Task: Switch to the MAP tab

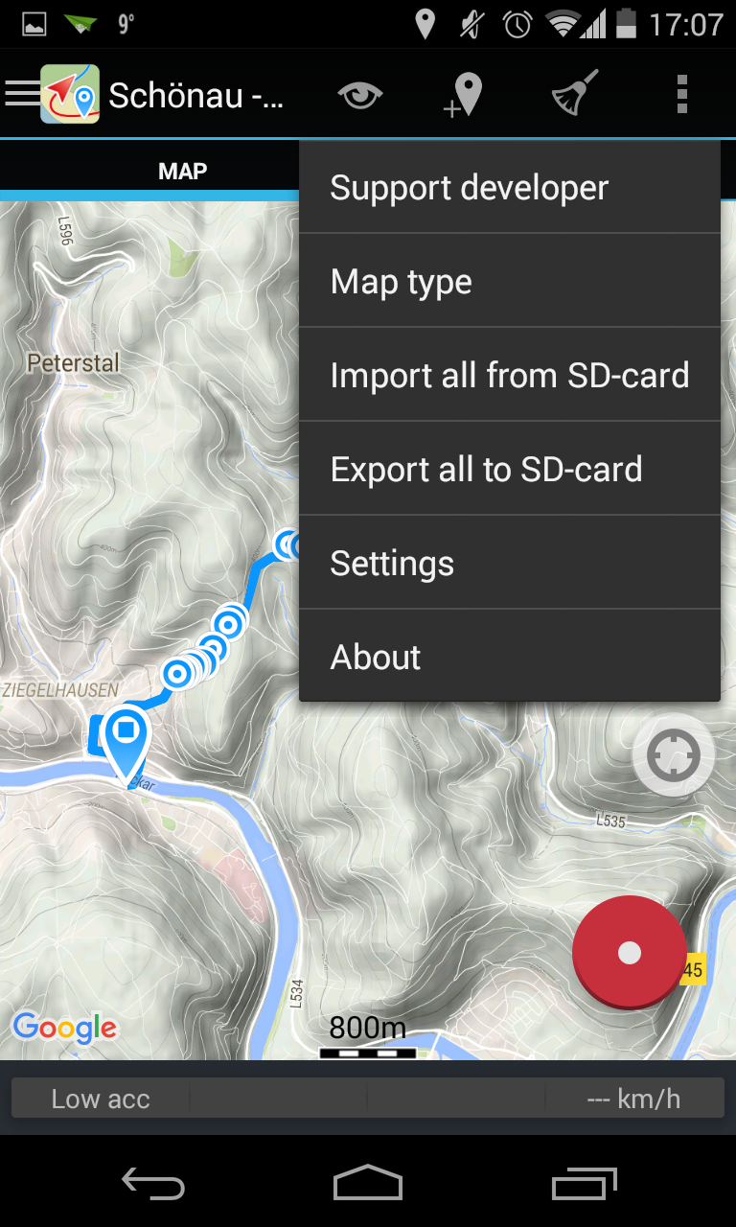Action: pos(182,172)
